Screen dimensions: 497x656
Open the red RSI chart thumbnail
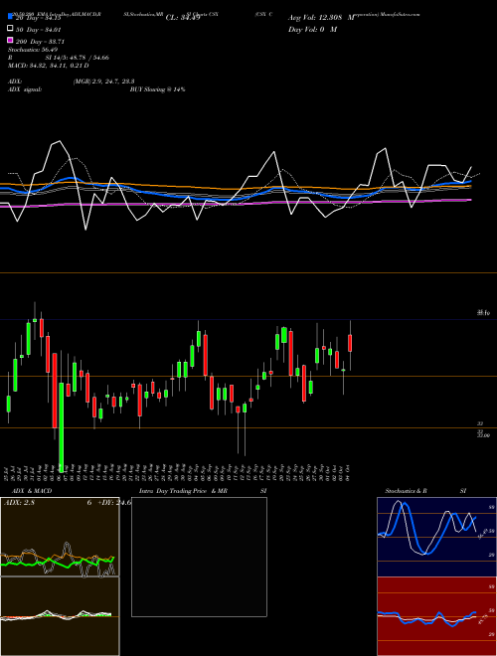pyautogui.click(x=436, y=616)
